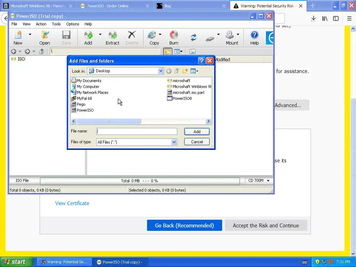
Task: Open the Firefox library icon
Action: [x=325, y=19]
